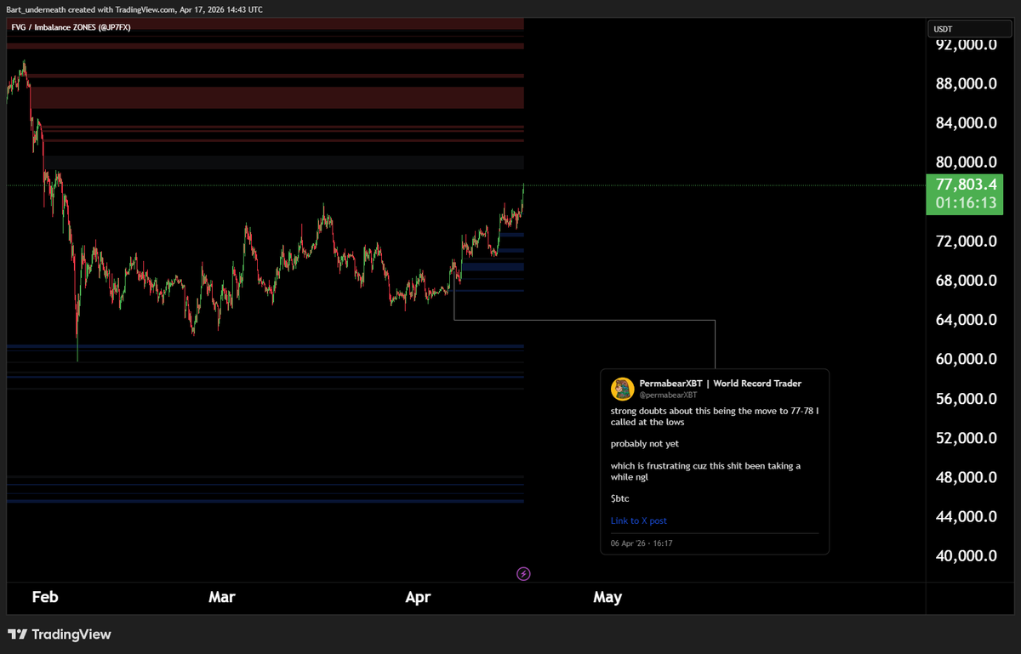Click the PermabearXBT avatar in the tweet card
Screen dimensions: 1021x654
pos(622,389)
